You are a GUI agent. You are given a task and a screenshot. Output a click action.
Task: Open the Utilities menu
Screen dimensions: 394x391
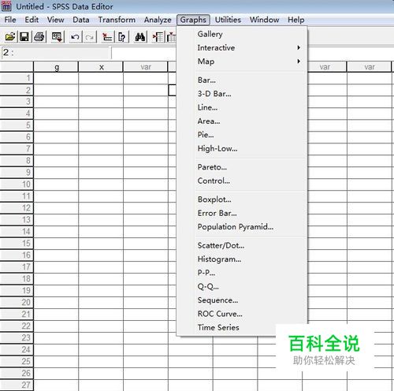click(x=228, y=20)
